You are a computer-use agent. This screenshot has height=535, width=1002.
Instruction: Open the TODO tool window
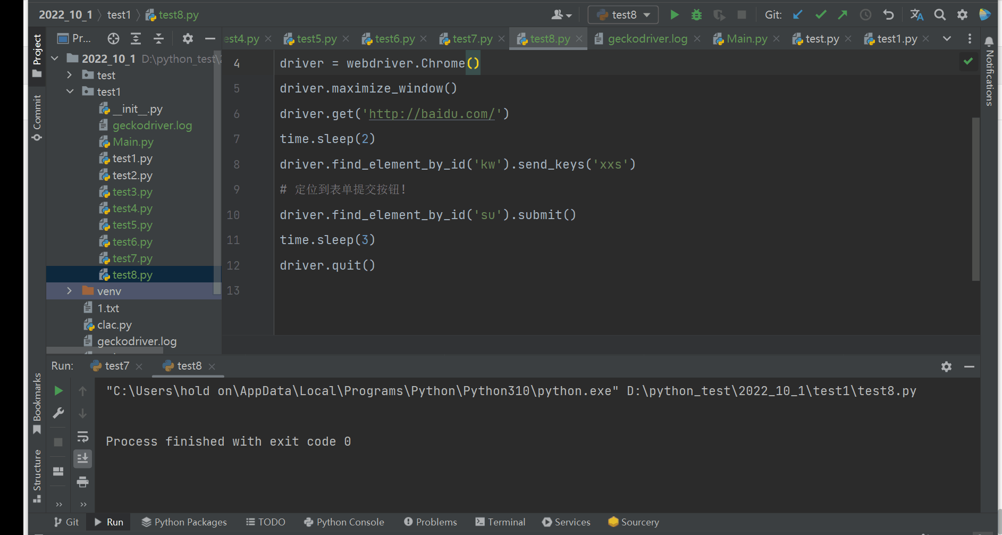pos(266,522)
